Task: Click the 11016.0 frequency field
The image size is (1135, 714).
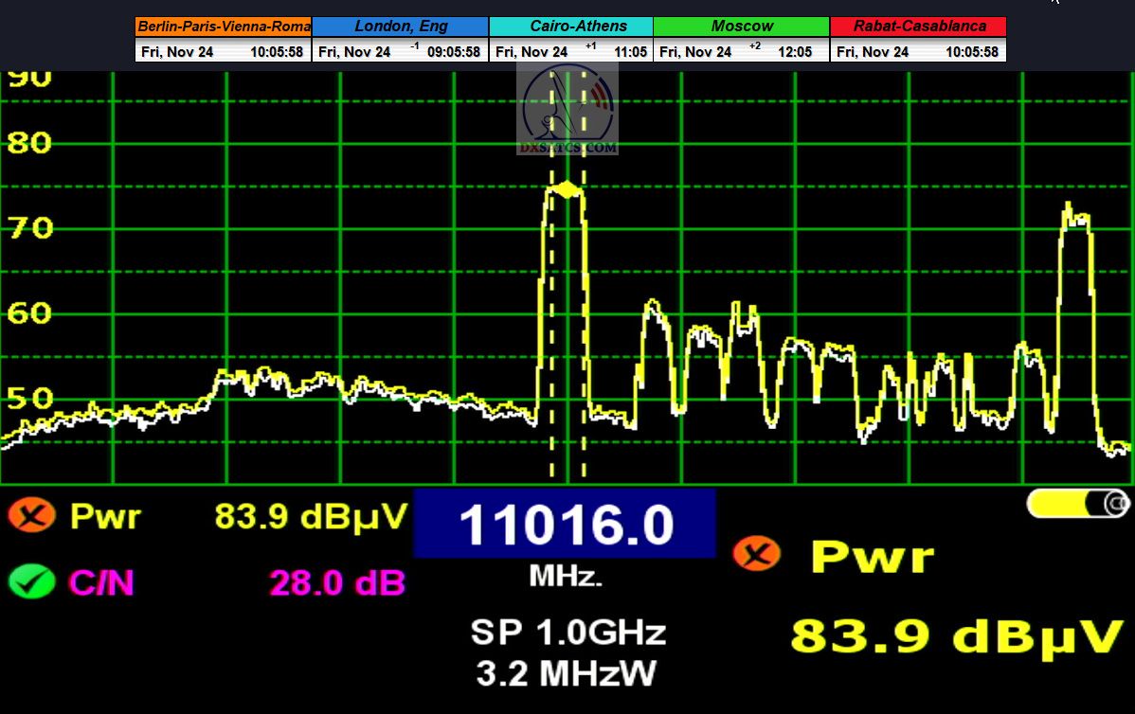Action: (565, 525)
